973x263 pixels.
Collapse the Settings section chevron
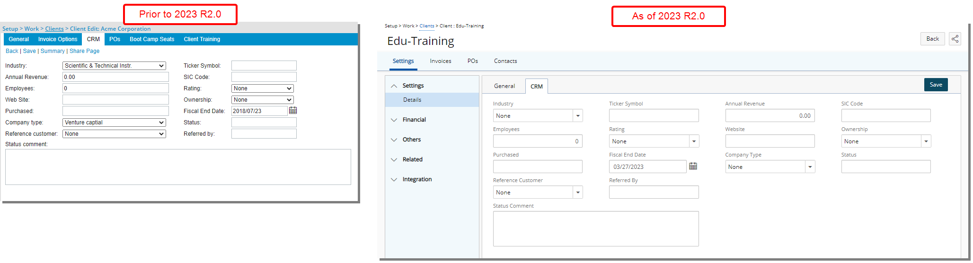(394, 86)
